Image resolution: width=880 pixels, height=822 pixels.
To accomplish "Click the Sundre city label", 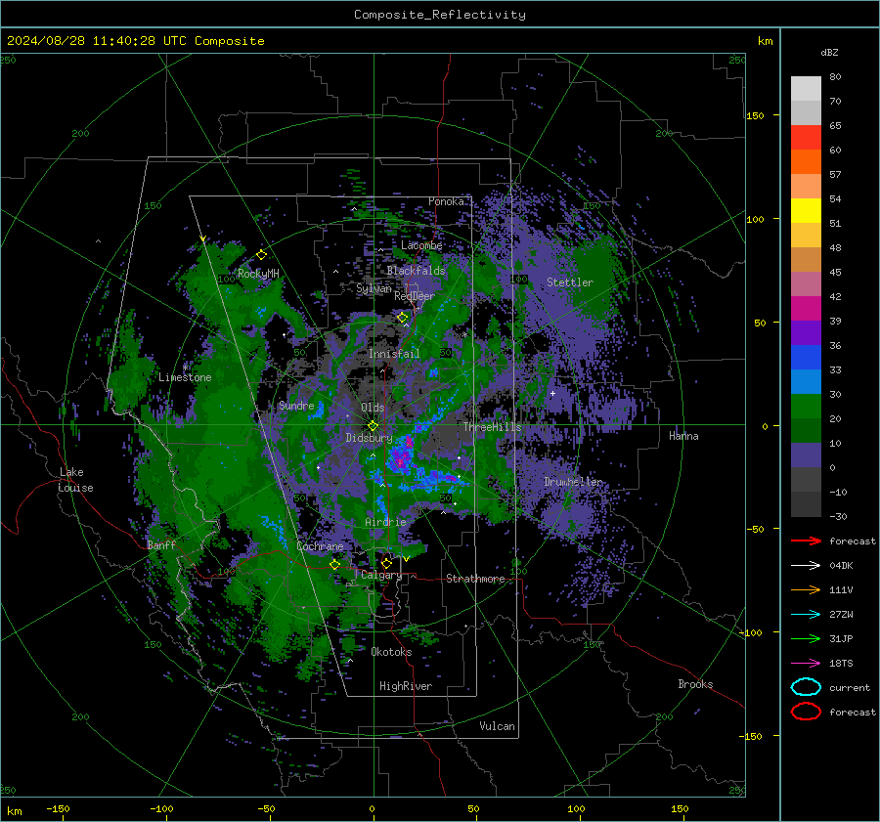I will pos(296,405).
